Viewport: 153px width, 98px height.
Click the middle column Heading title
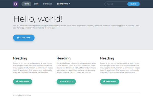coord(63,58)
